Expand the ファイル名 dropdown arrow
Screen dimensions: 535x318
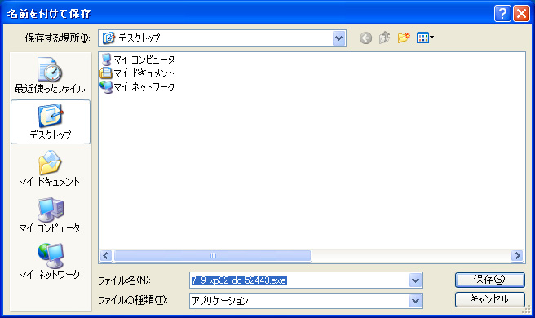415,280
